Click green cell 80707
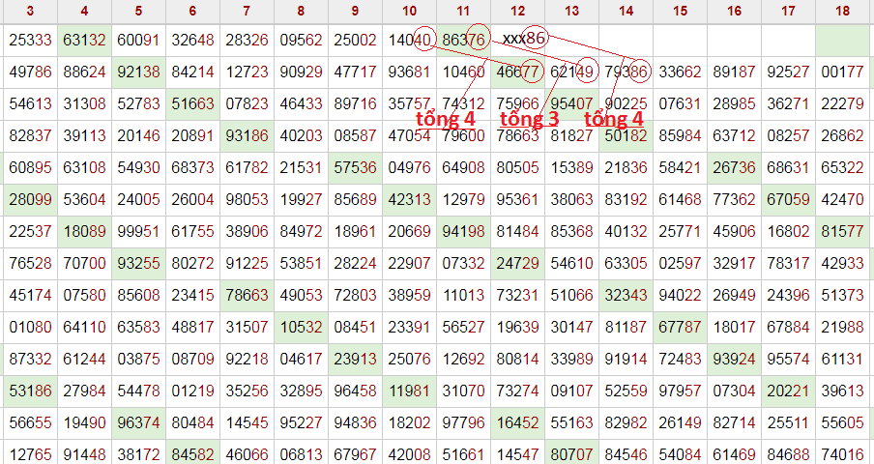 [x=571, y=453]
